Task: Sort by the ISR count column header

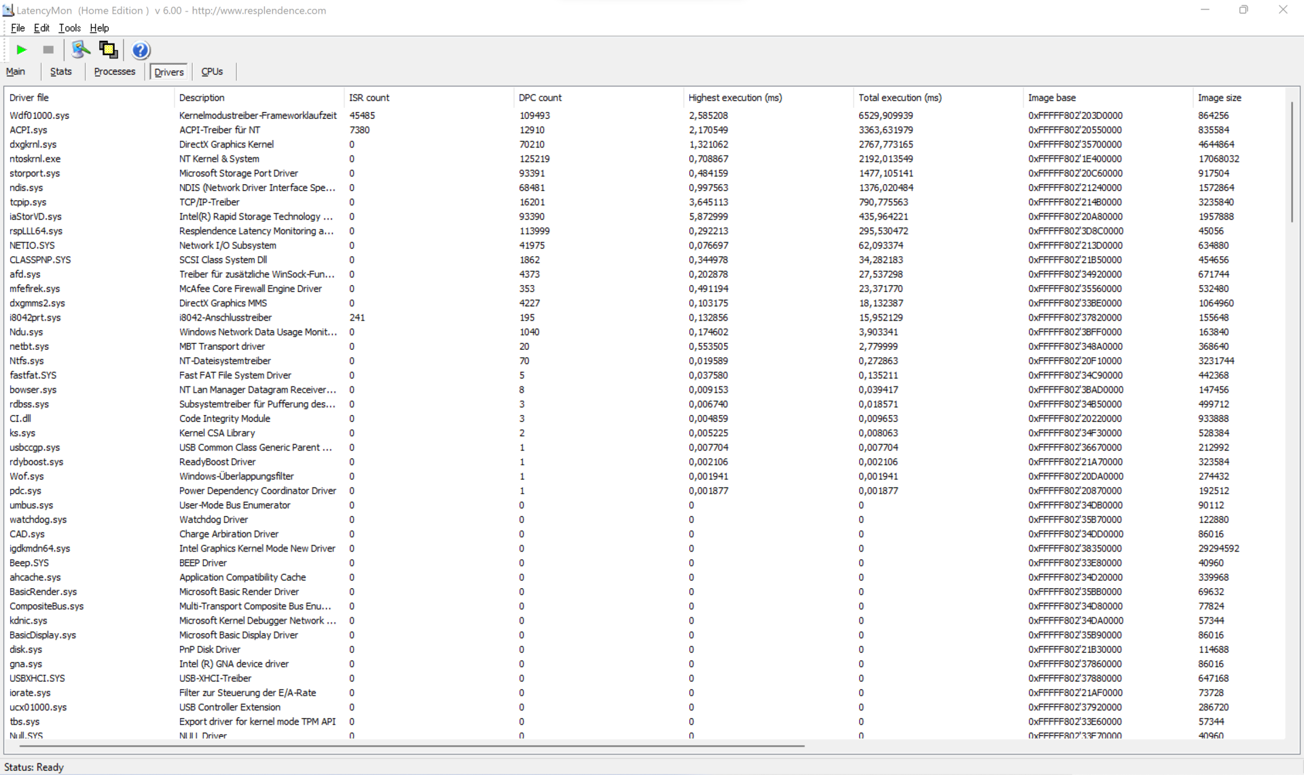Action: [x=369, y=98]
